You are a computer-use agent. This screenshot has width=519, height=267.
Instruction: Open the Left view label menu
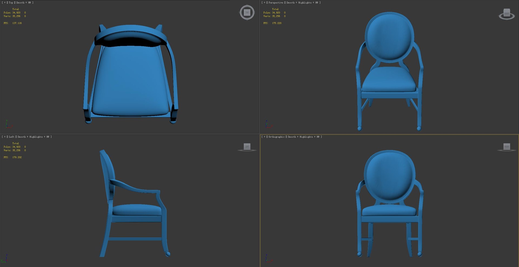click(11, 137)
